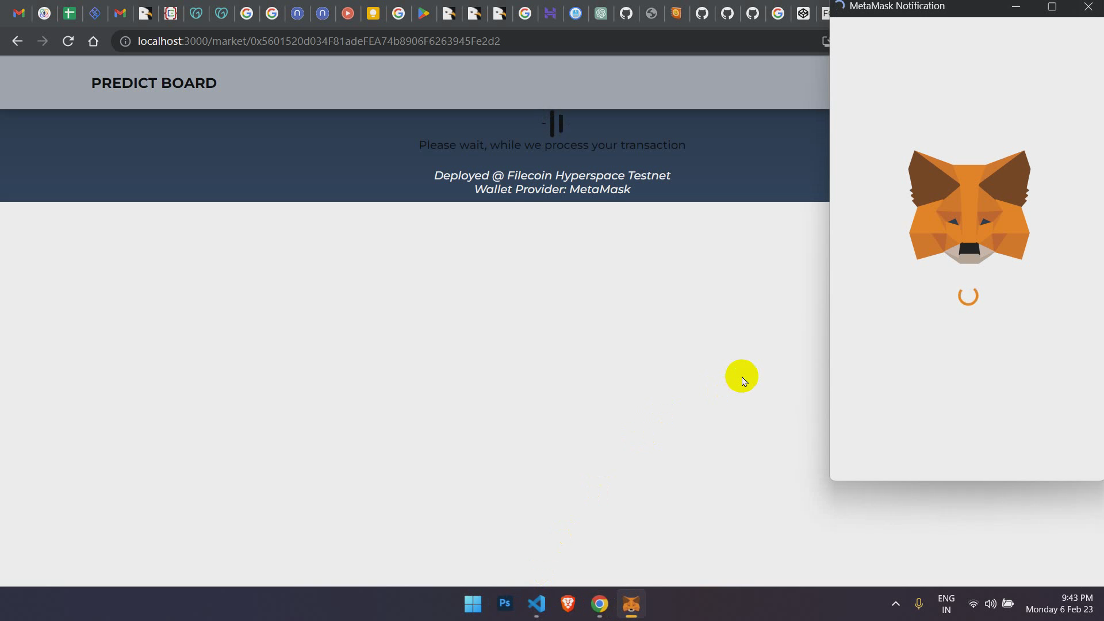Launch Brave browser from taskbar

568,604
